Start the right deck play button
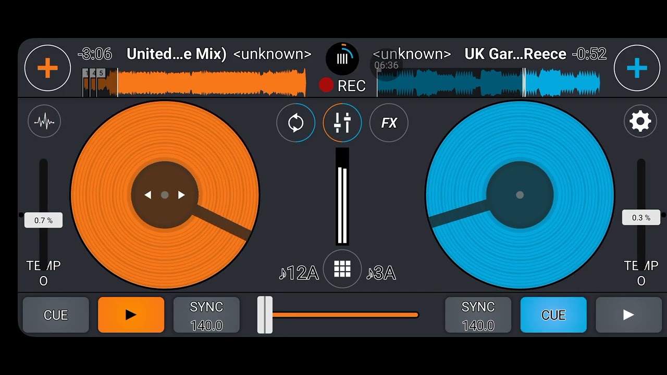Screen dimensions: 667x375 (x=629, y=315)
